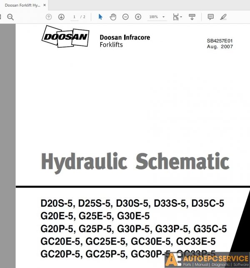Switch to Doosan Forklift Hy... tab
The image size is (250, 268).
22,5
